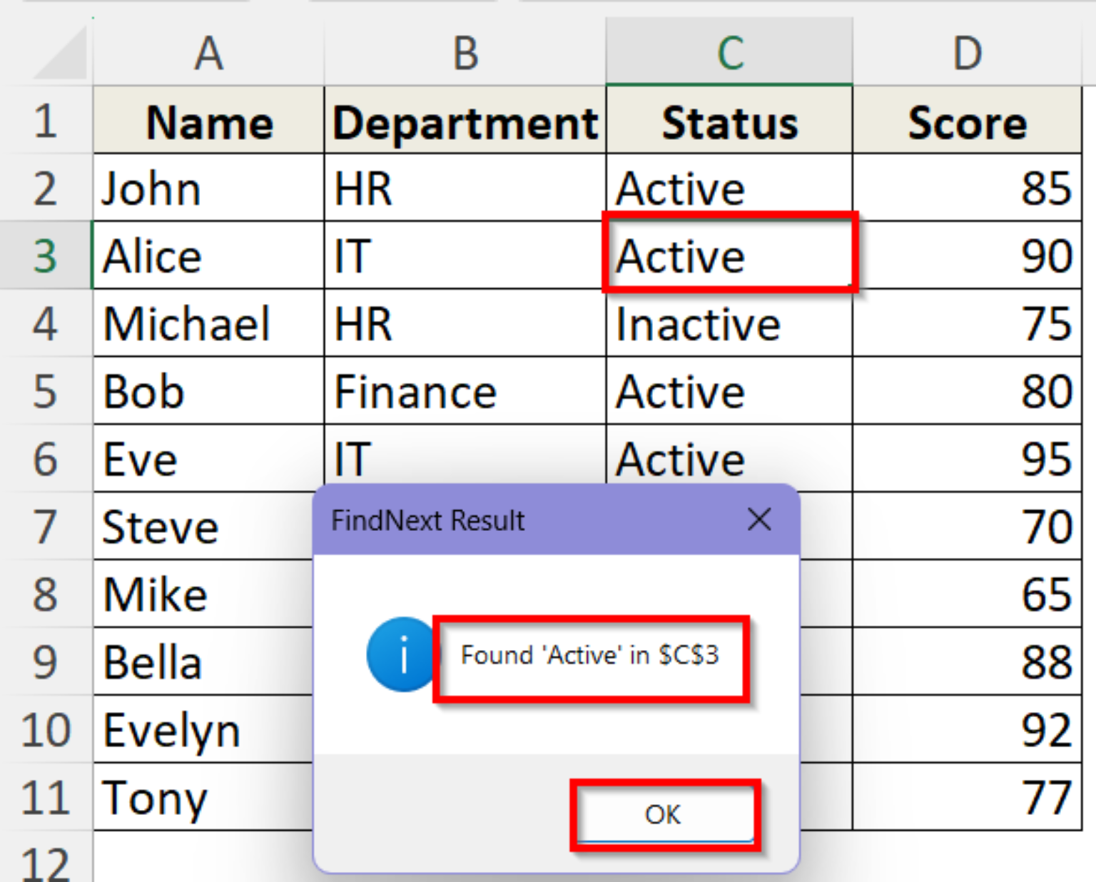Select the cell containing Steve

[203, 527]
